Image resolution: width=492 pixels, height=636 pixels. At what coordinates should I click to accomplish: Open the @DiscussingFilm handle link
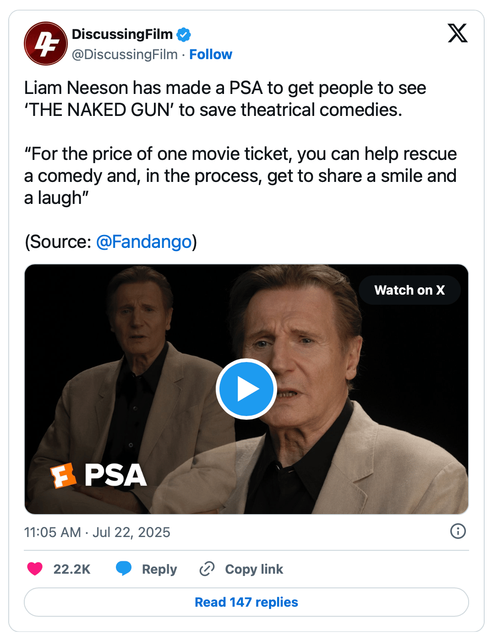pos(125,55)
